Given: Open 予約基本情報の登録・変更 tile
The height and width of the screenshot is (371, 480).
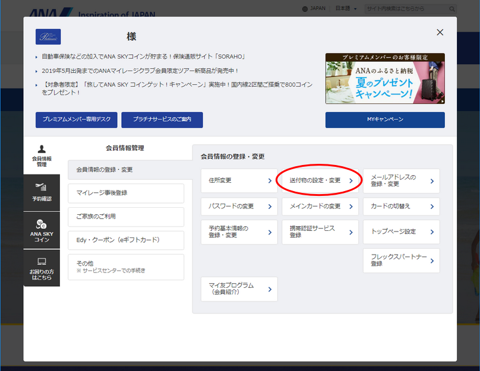Looking at the screenshot, I should coord(239,232).
